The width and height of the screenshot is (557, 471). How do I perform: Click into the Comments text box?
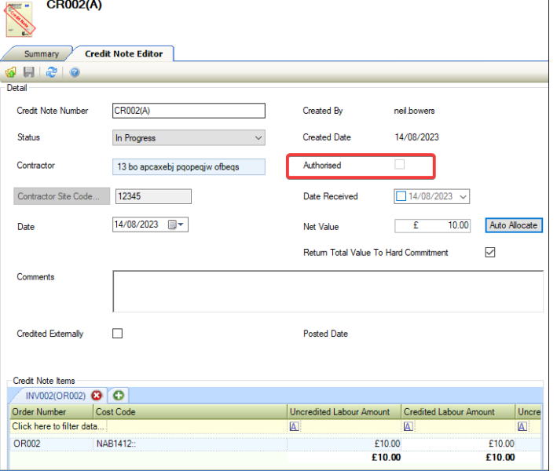tap(328, 291)
